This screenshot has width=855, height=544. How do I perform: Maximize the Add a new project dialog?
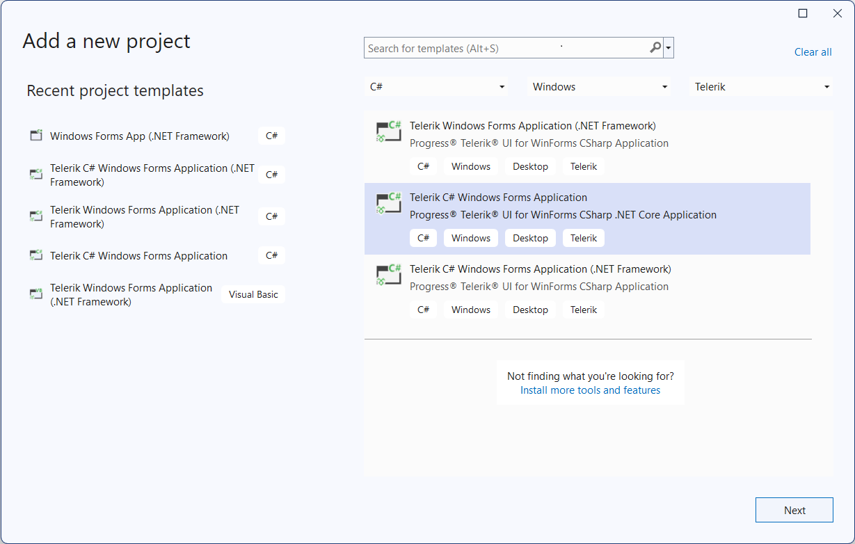click(x=803, y=13)
